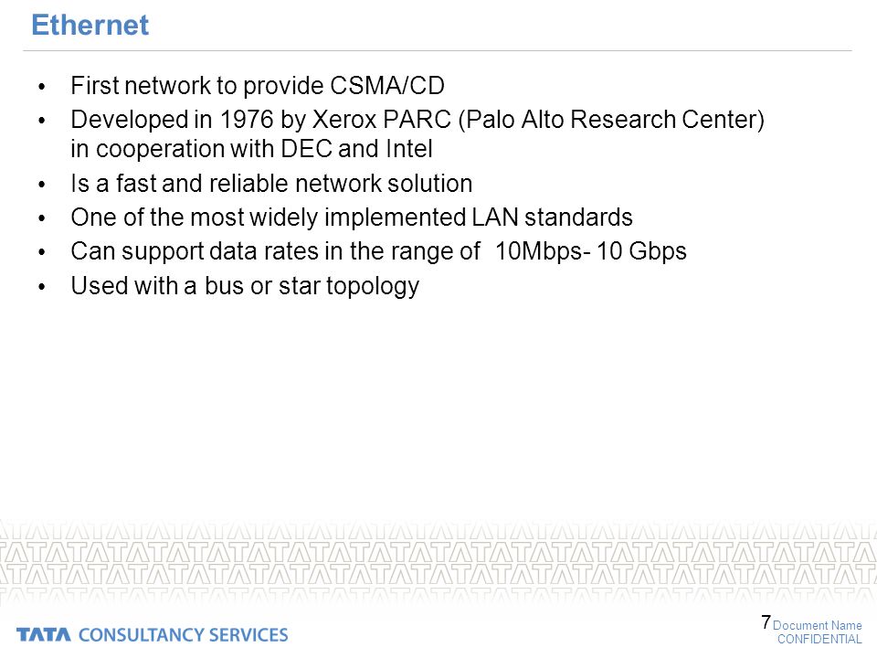Screen dimensions: 877x658
Task: Click the TATA watermark pattern band
Action: click(438, 562)
